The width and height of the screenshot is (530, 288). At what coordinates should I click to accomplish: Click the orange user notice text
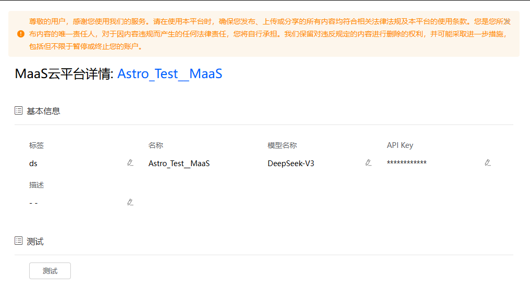tap(270, 34)
